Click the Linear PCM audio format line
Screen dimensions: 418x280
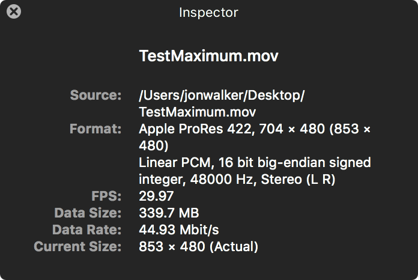tap(255, 162)
